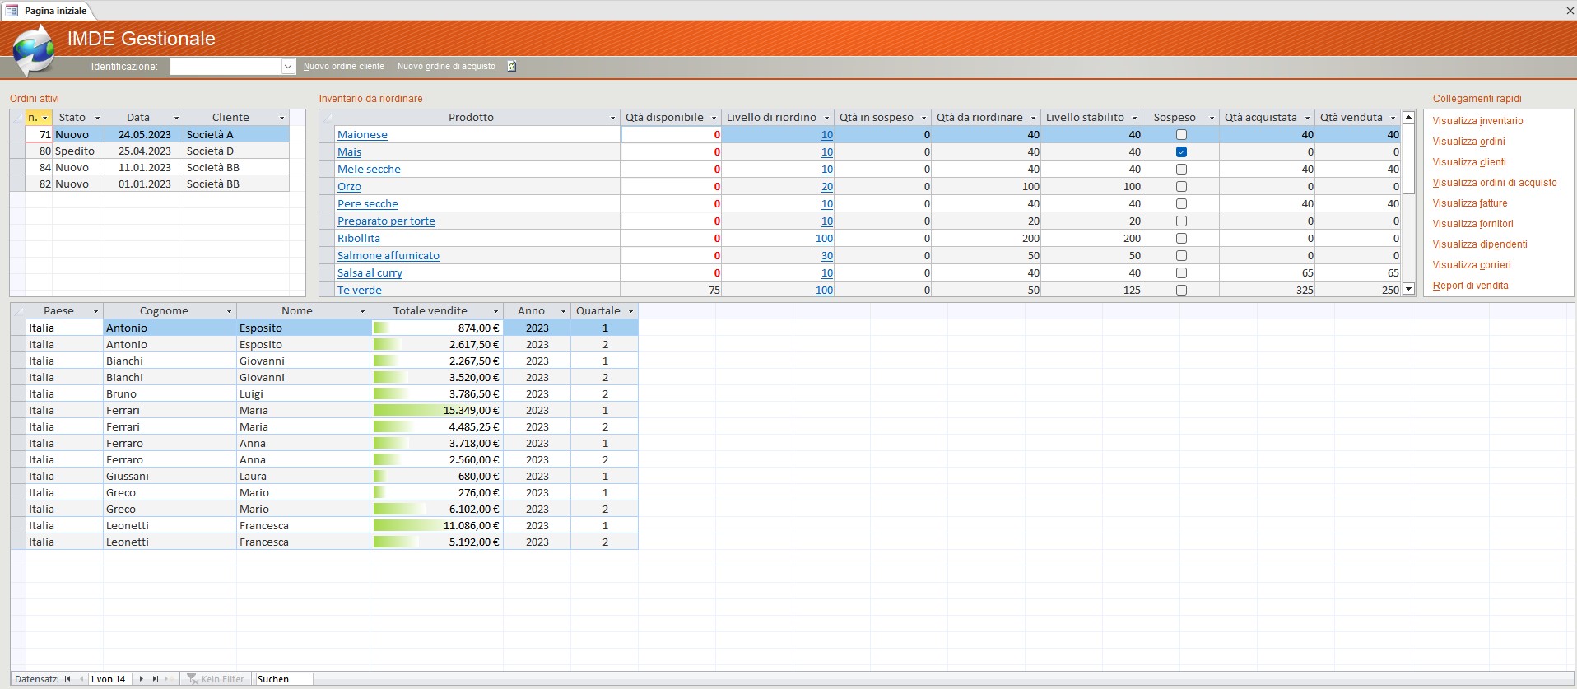The width and height of the screenshot is (1577, 689).
Task: Click the Identificazione text field
Action: [226, 66]
